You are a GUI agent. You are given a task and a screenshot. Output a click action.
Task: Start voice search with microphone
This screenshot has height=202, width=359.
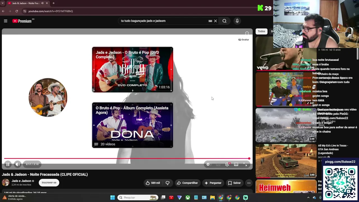237,21
